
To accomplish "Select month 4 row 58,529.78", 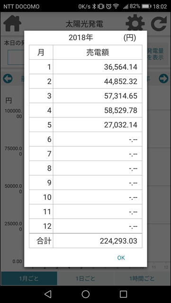I will click(x=86, y=110).
